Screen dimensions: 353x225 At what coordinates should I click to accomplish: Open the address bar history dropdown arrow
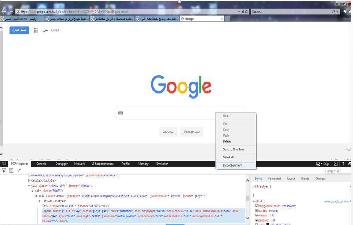click(239, 12)
